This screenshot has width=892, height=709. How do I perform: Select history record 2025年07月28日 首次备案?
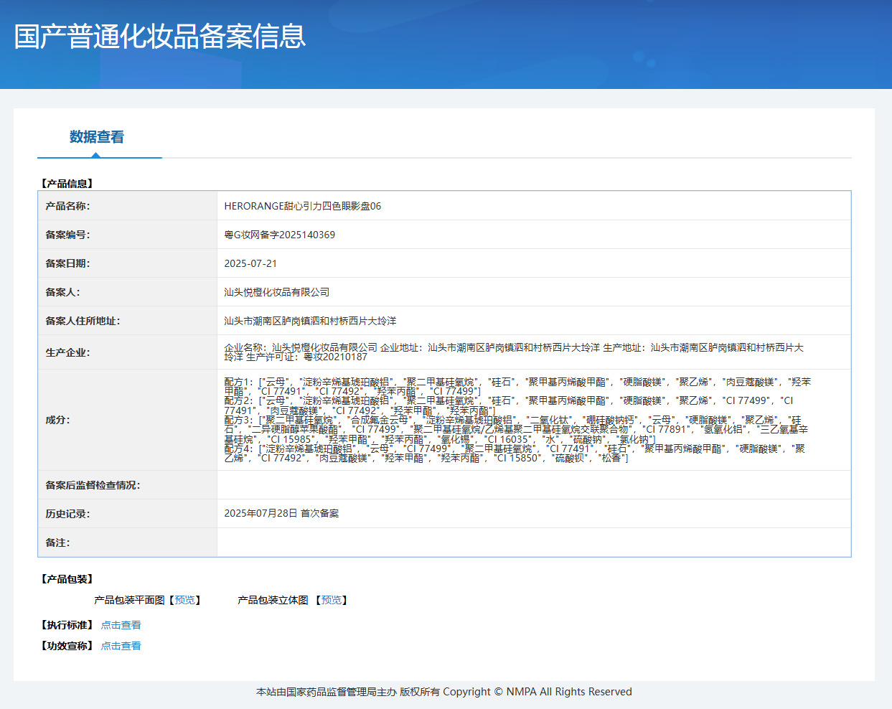tap(281, 513)
